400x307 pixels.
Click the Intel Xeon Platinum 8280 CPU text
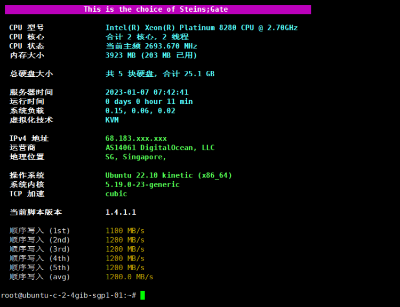[x=201, y=28]
